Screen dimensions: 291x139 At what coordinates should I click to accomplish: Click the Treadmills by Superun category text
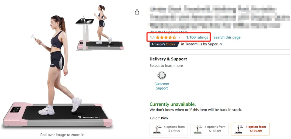click(x=201, y=44)
